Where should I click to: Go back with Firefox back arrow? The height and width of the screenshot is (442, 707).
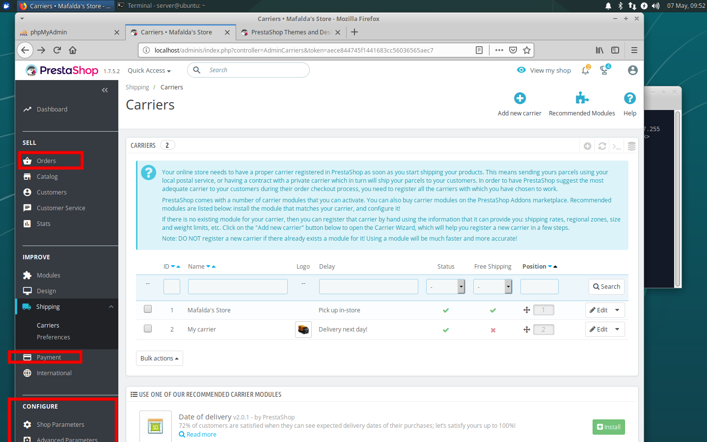[x=25, y=50]
